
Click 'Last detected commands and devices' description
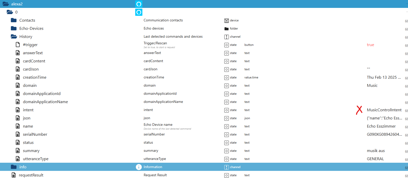tap(173, 37)
